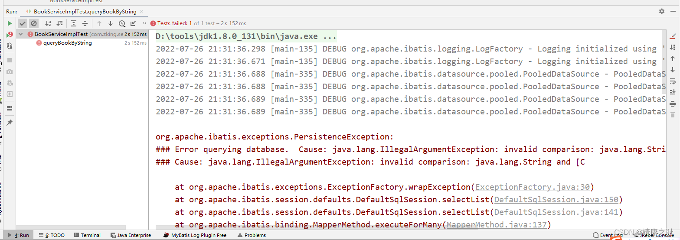This screenshot has width=680, height=240.
Task: Collapse all test tree nodes
Action: click(x=85, y=23)
